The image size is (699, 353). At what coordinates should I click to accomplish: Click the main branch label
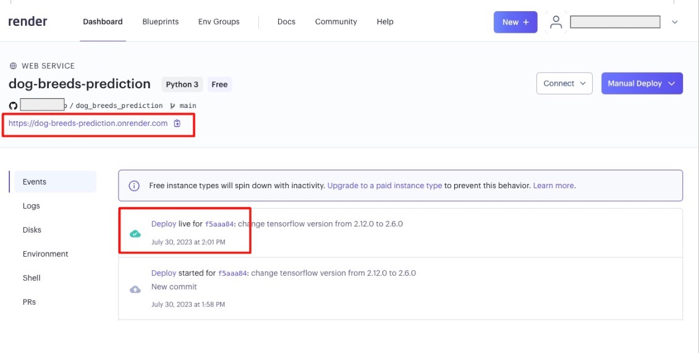188,106
